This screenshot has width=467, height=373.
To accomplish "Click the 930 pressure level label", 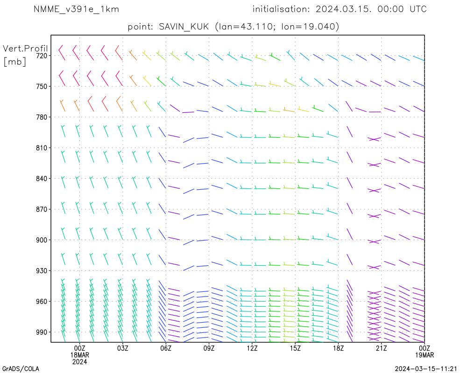I will tap(42, 271).
